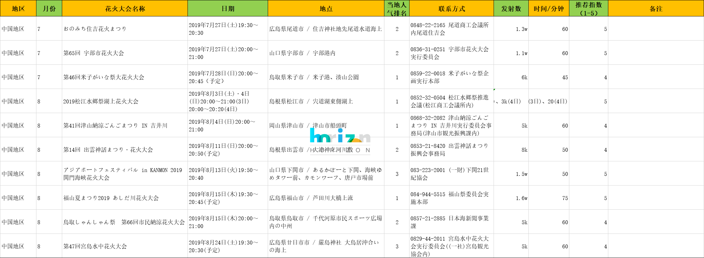The width and height of the screenshot is (704, 258).
Task: Select duration cell (3日)、20(4日)
Action: click(x=549, y=101)
